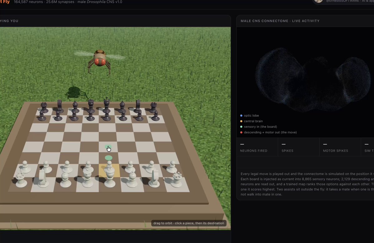Click the red 'descending + motor out' legend dot
The width and height of the screenshot is (374, 243).
click(x=241, y=132)
